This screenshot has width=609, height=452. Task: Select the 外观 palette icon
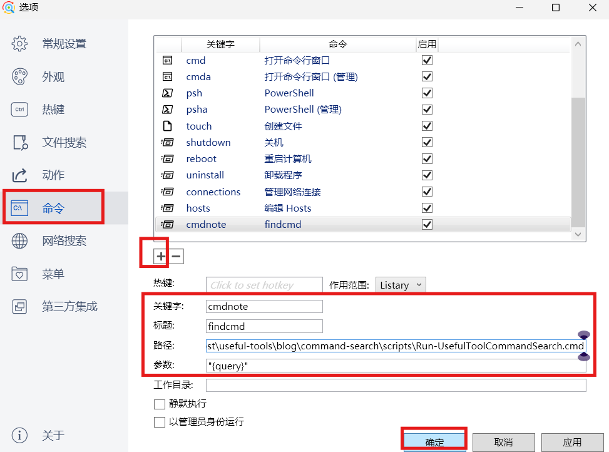(x=19, y=77)
